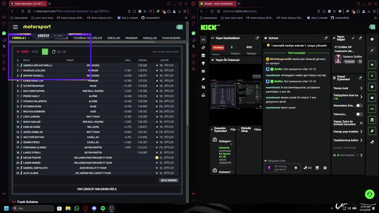Viewport: 379px width, 213px height.
Task: Click the BETA VERSION button
Action: pyautogui.click(x=169, y=180)
